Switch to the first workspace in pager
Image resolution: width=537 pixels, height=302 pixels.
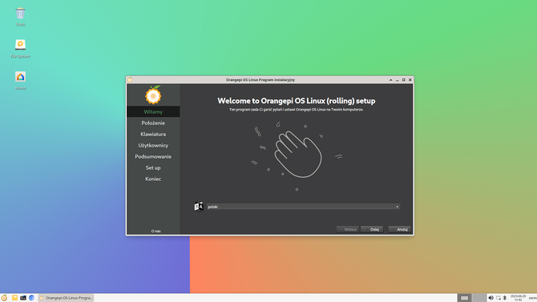(x=464, y=298)
